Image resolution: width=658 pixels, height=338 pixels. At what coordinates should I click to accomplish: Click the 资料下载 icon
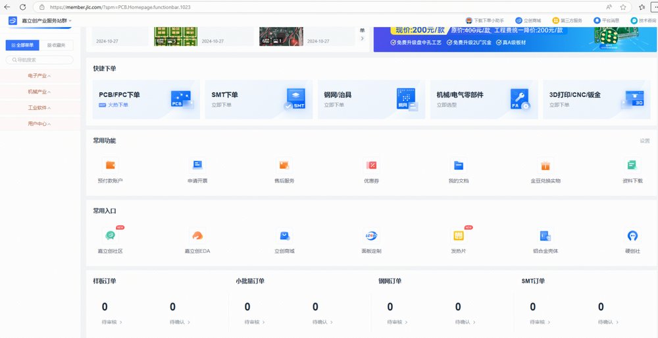coord(632,165)
